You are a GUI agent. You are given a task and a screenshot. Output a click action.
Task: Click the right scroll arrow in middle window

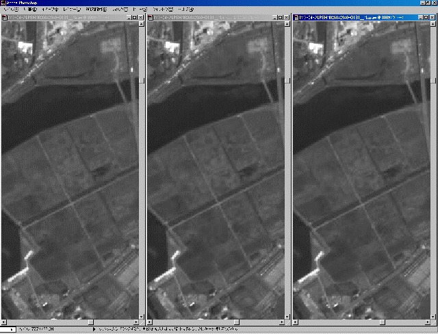282,322
